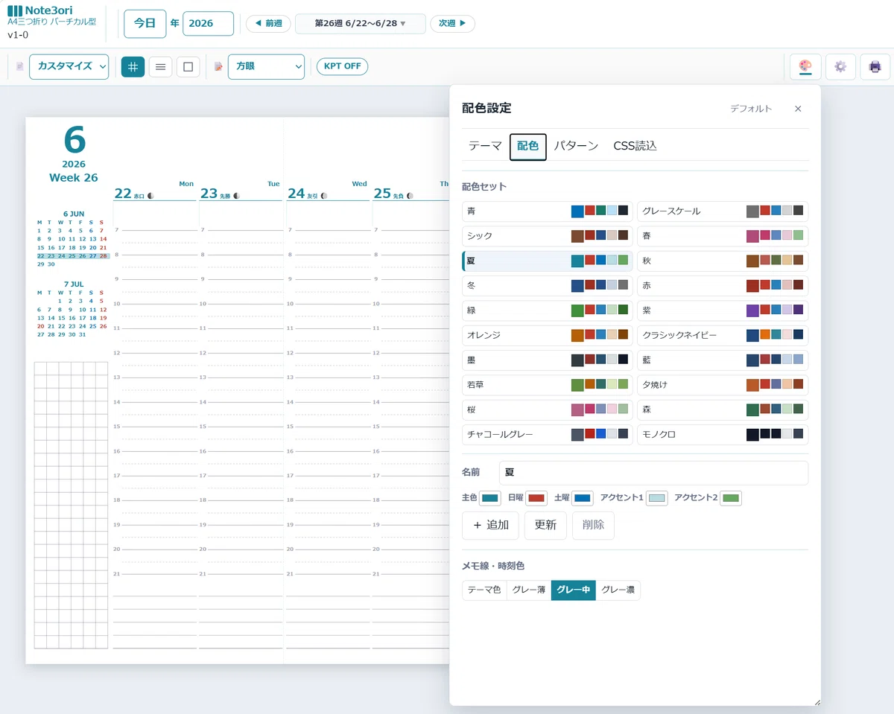The height and width of the screenshot is (714, 894).
Task: Click the ＋ 追加 button
Action: (491, 525)
